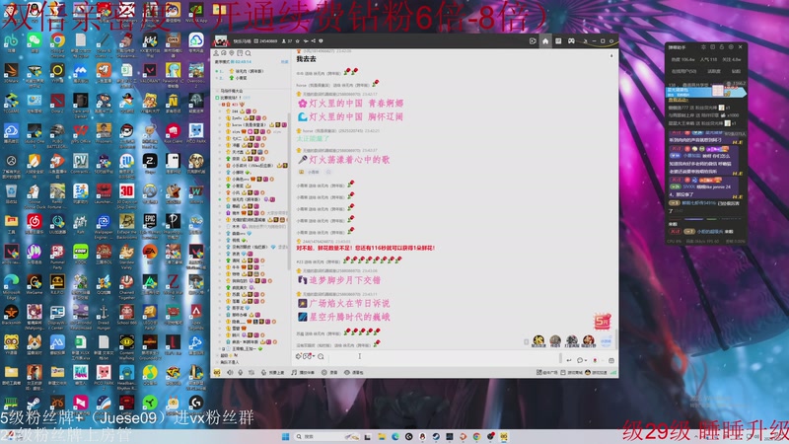
Task: Open the calendar icon right of chat input
Action: (x=610, y=360)
